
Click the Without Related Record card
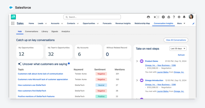(118, 52)
